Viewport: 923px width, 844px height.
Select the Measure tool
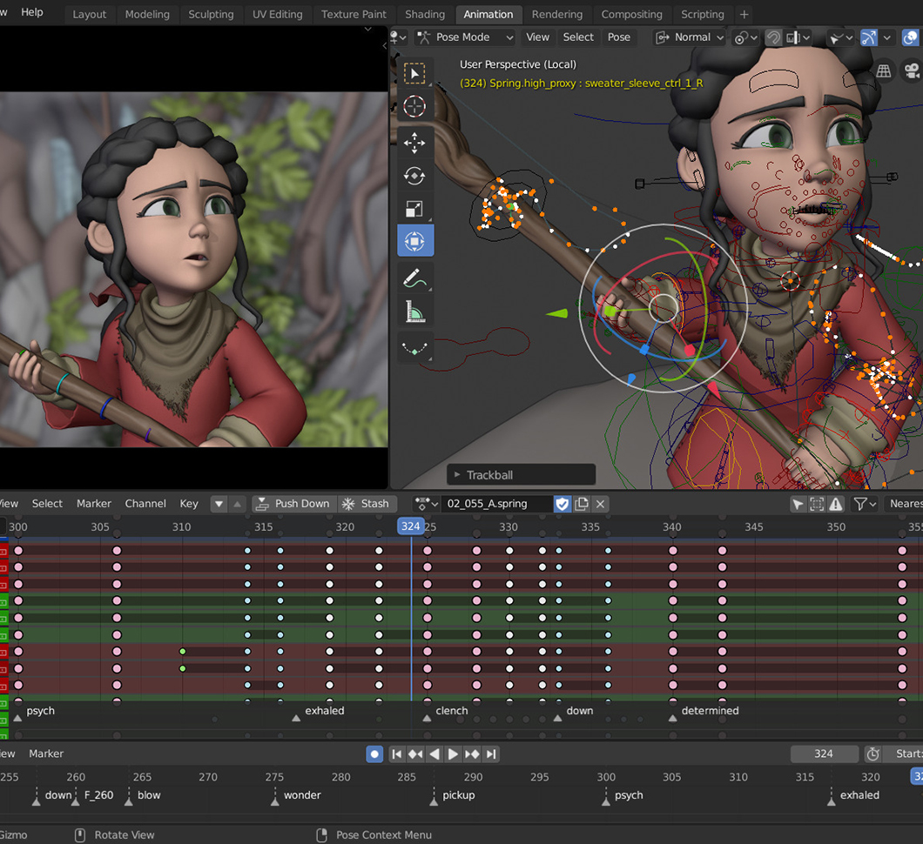pyautogui.click(x=415, y=311)
